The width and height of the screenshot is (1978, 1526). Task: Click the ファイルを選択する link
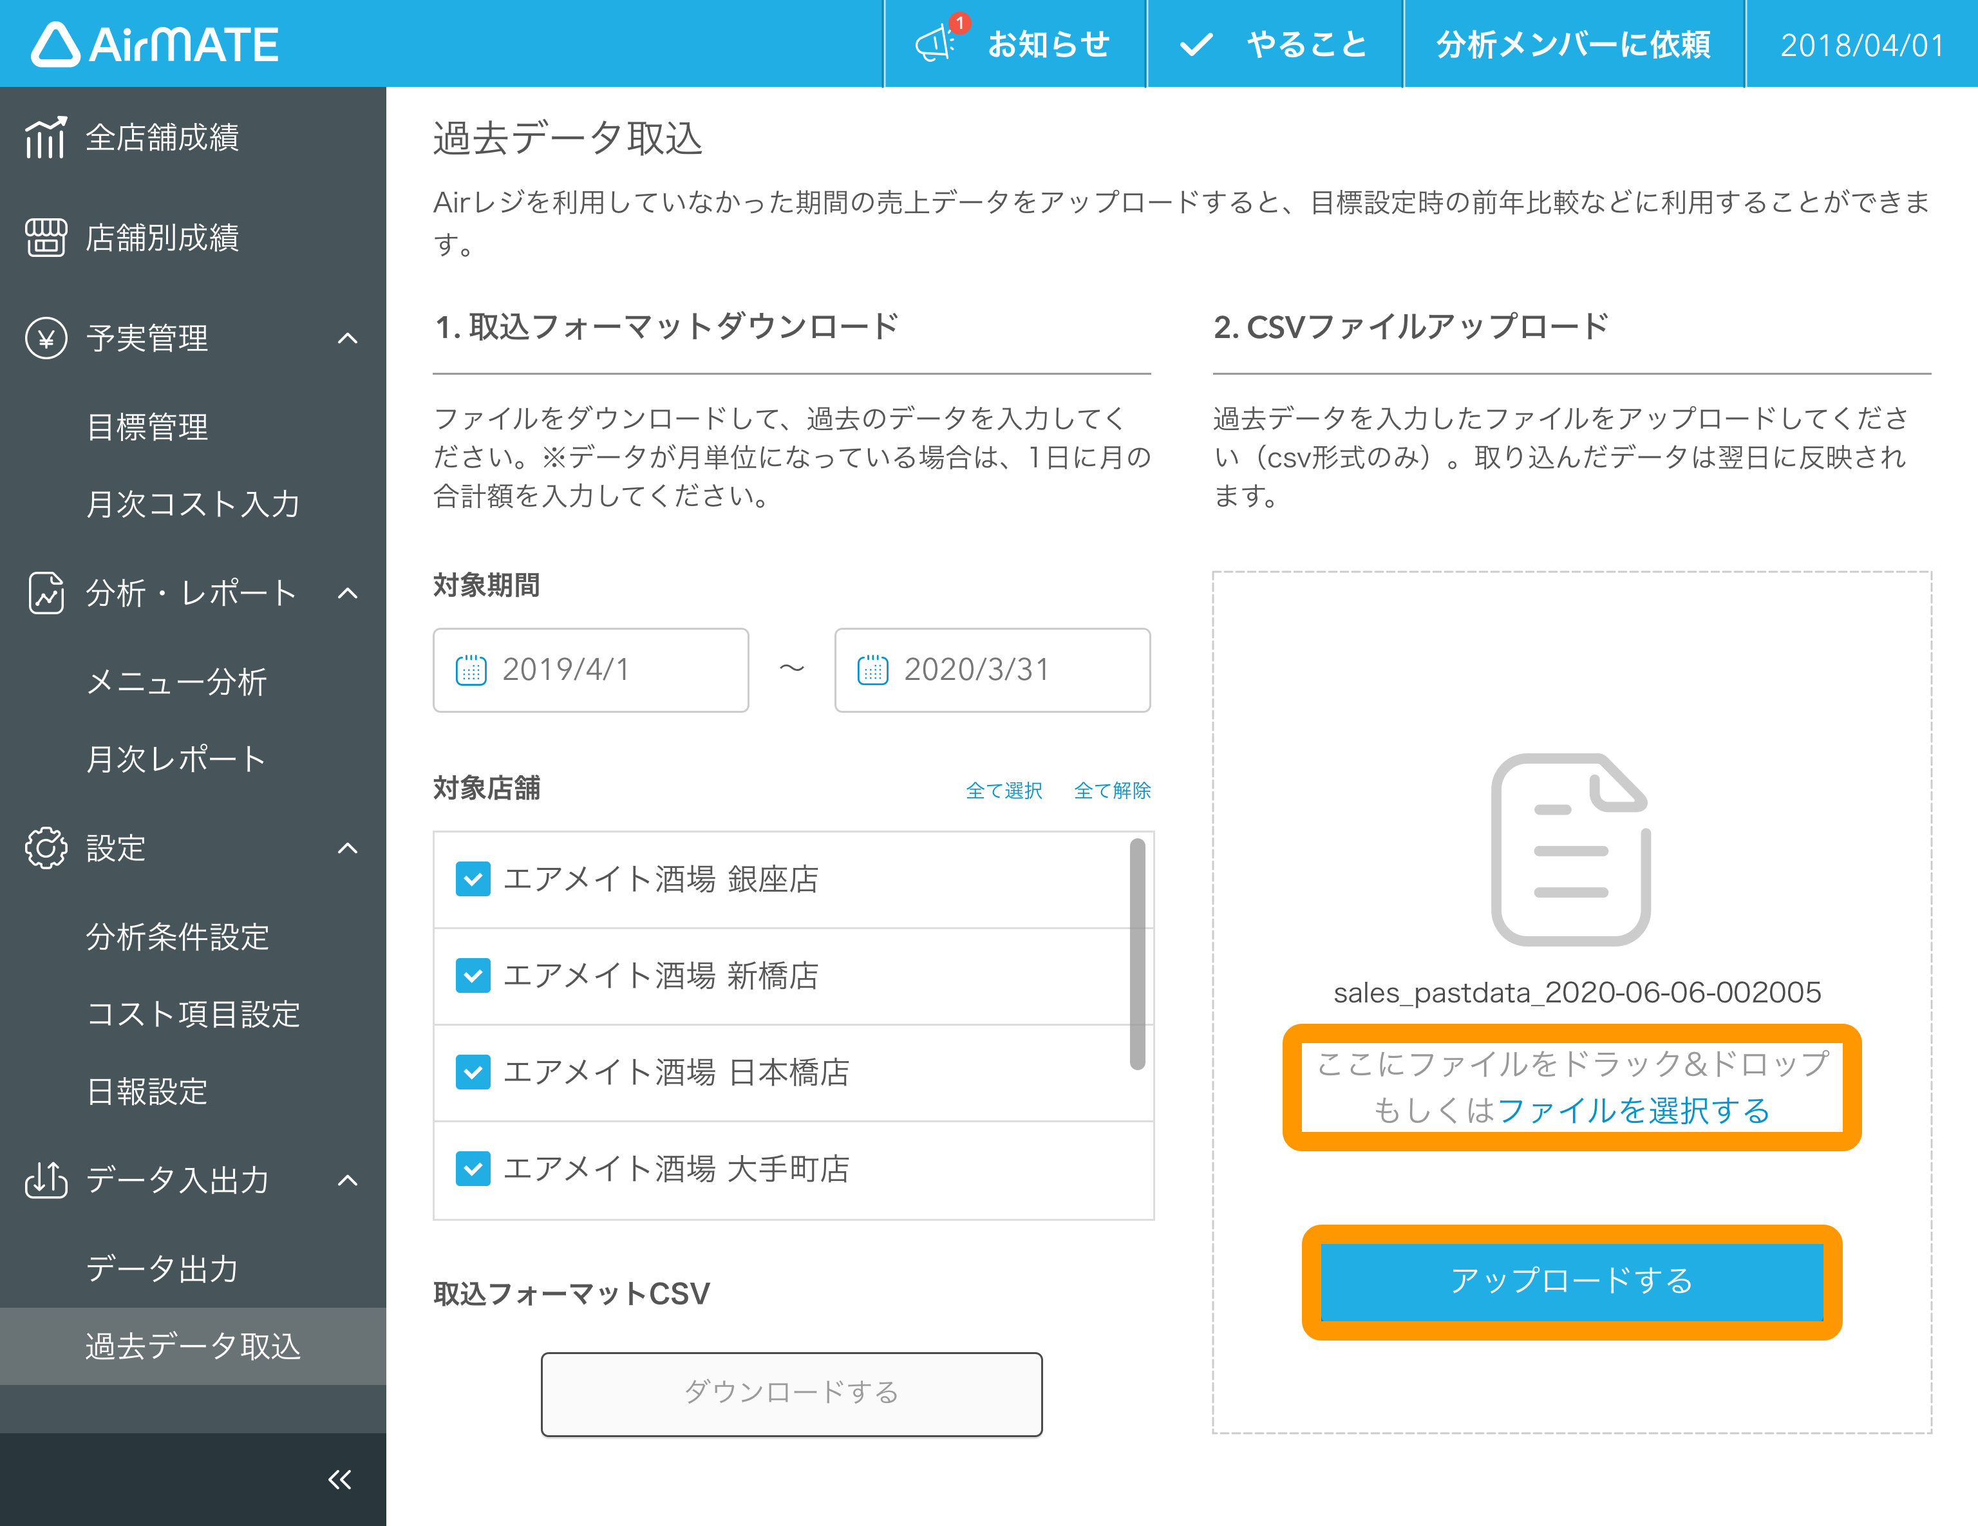pos(1634,1110)
